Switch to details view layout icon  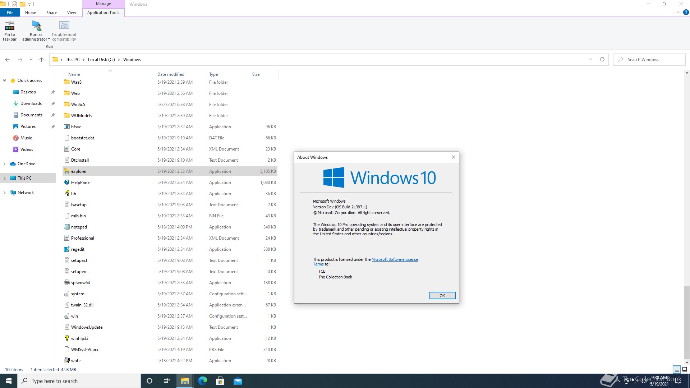tap(677, 369)
